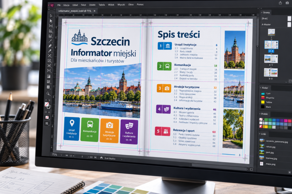Create new page icon in Strony panel
292x194 pixels.
click(x=290, y=81)
